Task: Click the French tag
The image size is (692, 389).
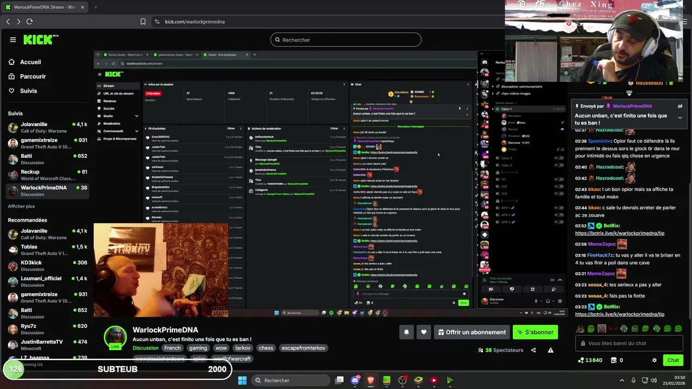Action: pos(172,348)
